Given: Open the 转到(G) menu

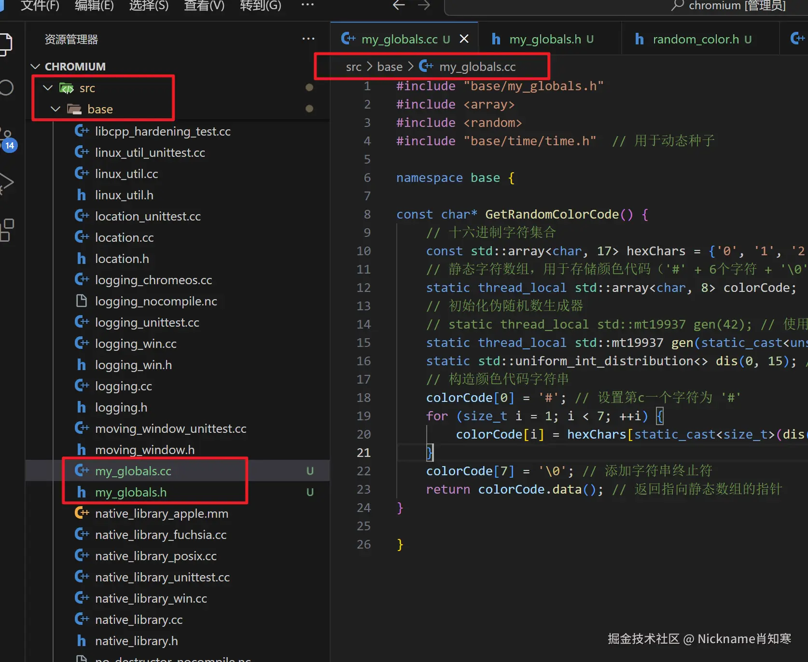Looking at the screenshot, I should 260,5.
